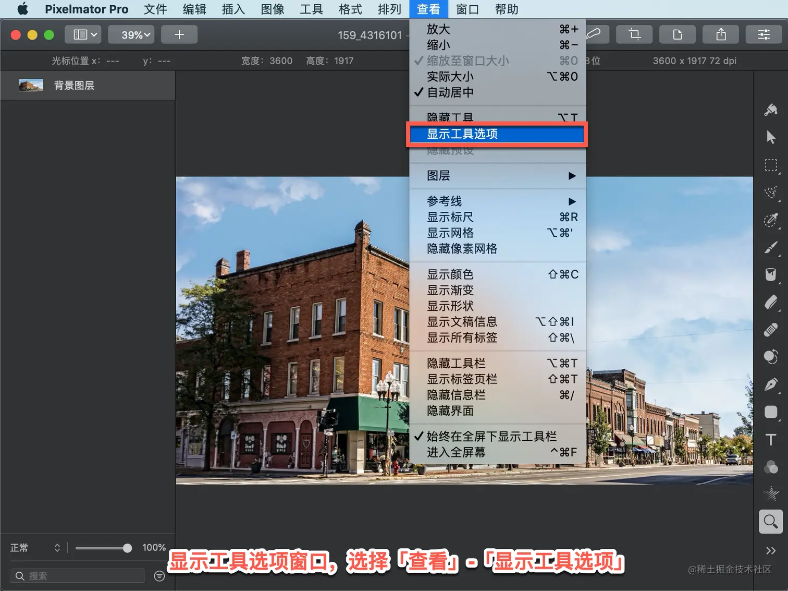Image resolution: width=788 pixels, height=591 pixels.
Task: Open the 窗口 menu
Action: click(x=467, y=9)
